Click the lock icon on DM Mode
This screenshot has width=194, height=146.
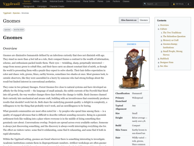[x=174, y=4]
